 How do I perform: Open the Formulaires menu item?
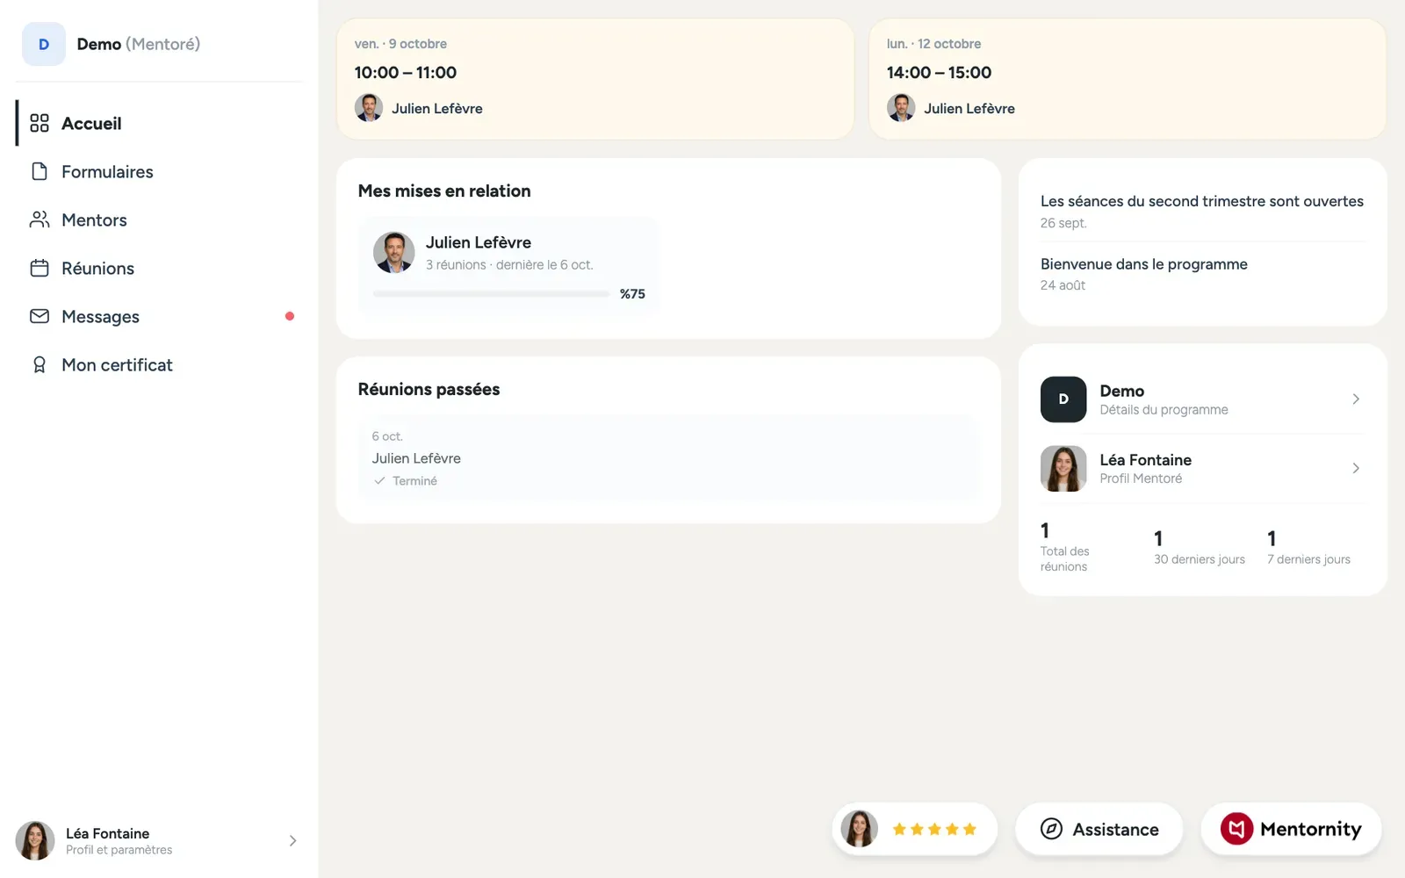[x=159, y=171]
